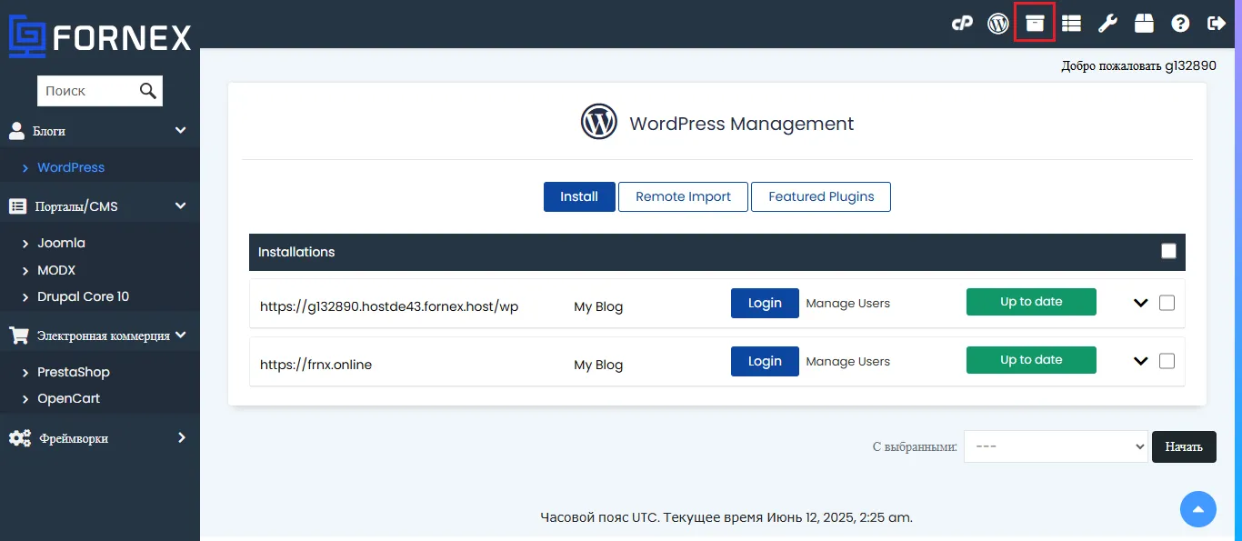The width and height of the screenshot is (1242, 541).
Task: Select all installations with header checkbox
Action: 1168,252
